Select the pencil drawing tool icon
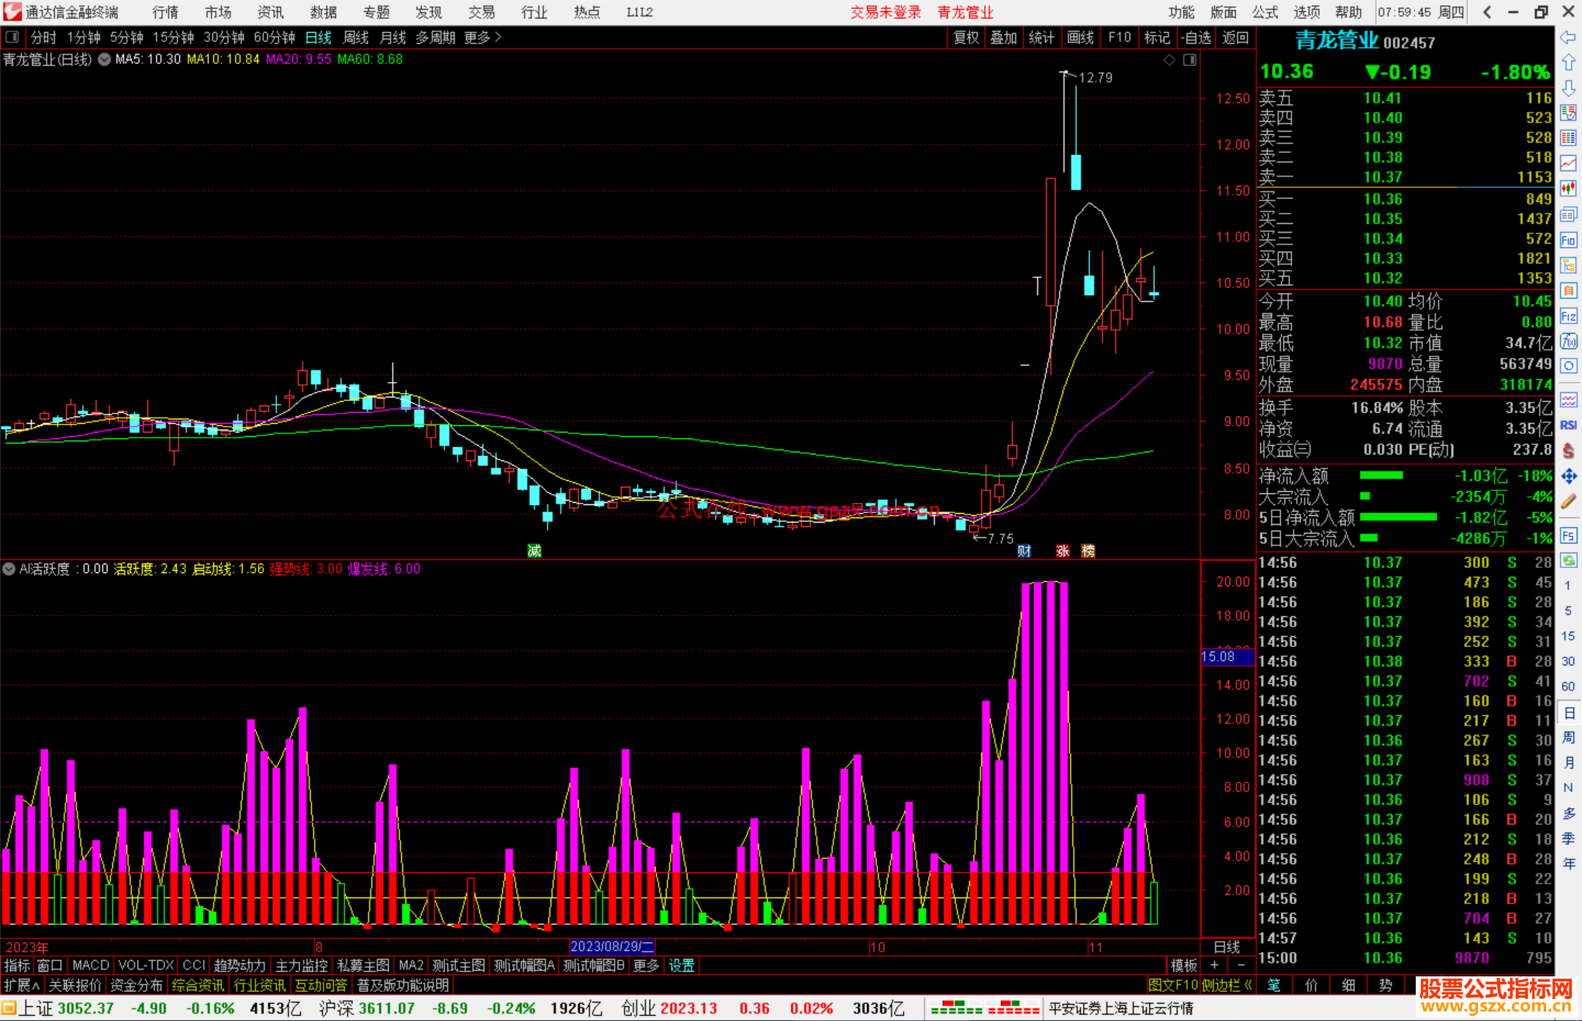The image size is (1582, 1021). [1568, 501]
